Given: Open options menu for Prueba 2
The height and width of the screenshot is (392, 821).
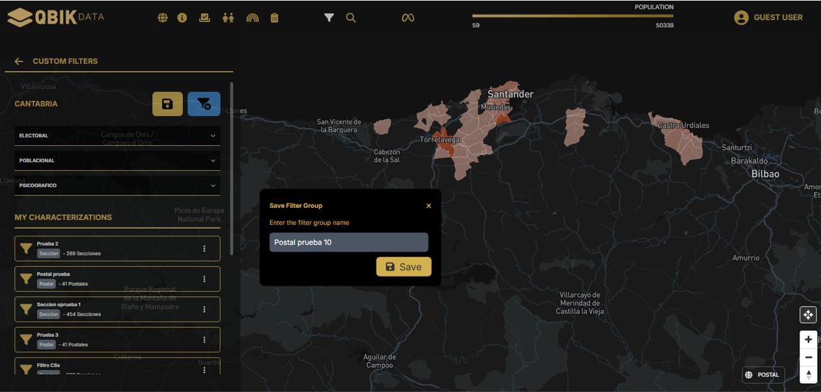Looking at the screenshot, I should (x=204, y=248).
